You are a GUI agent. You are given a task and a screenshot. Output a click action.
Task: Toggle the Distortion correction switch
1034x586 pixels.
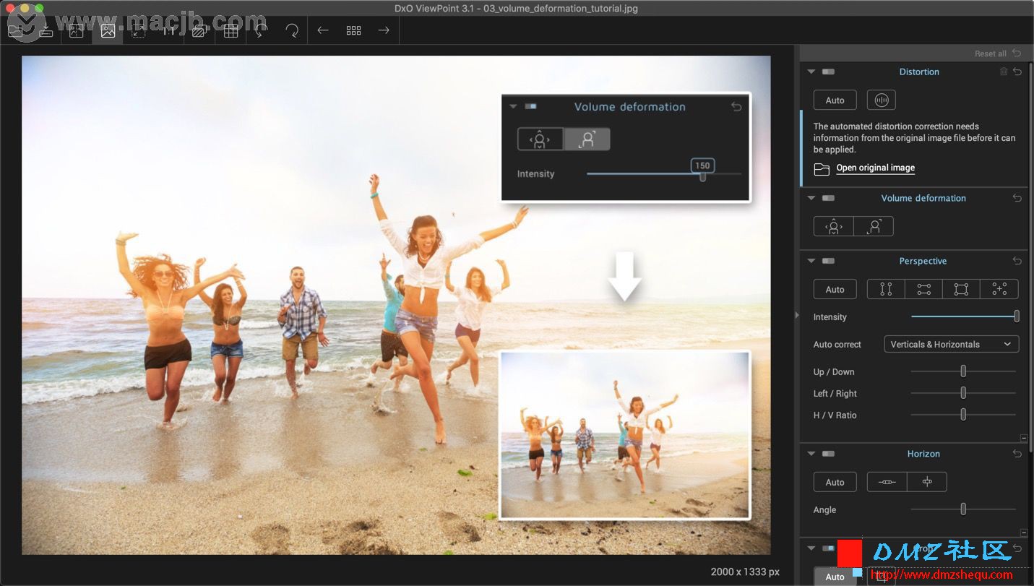828,72
